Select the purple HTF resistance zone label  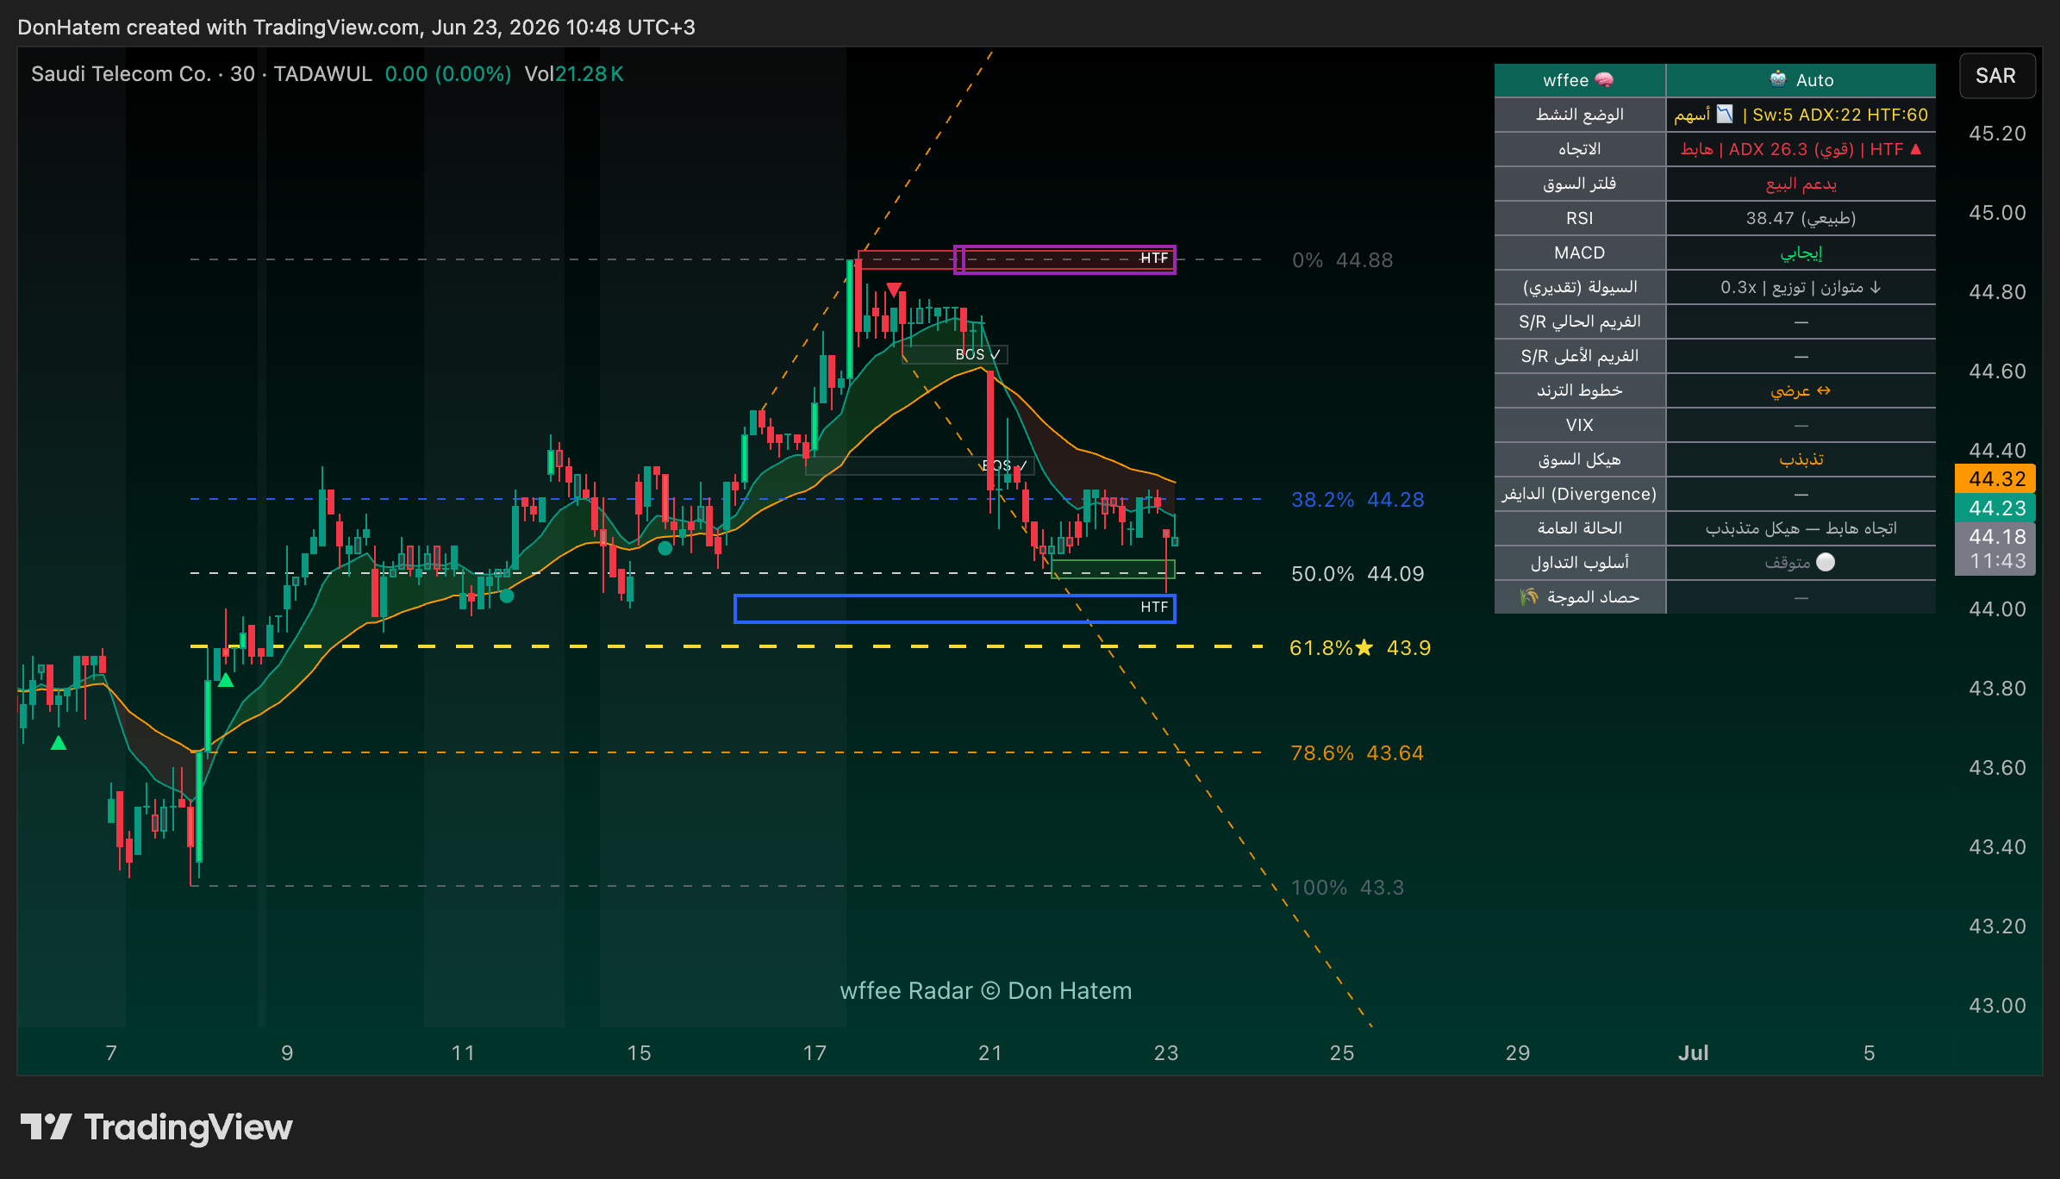pyautogui.click(x=1154, y=259)
